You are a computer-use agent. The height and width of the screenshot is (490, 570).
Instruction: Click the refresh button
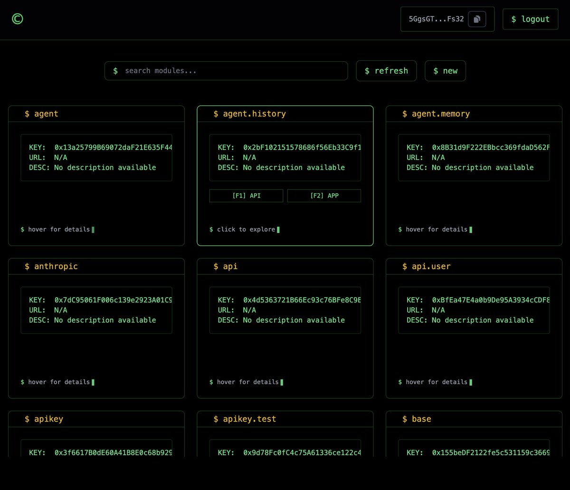click(x=386, y=70)
